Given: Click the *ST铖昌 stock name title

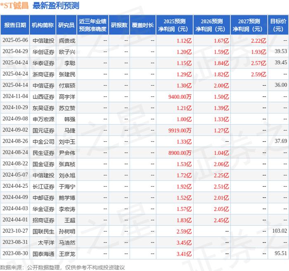Looking at the screenshot, I should 14,5.
